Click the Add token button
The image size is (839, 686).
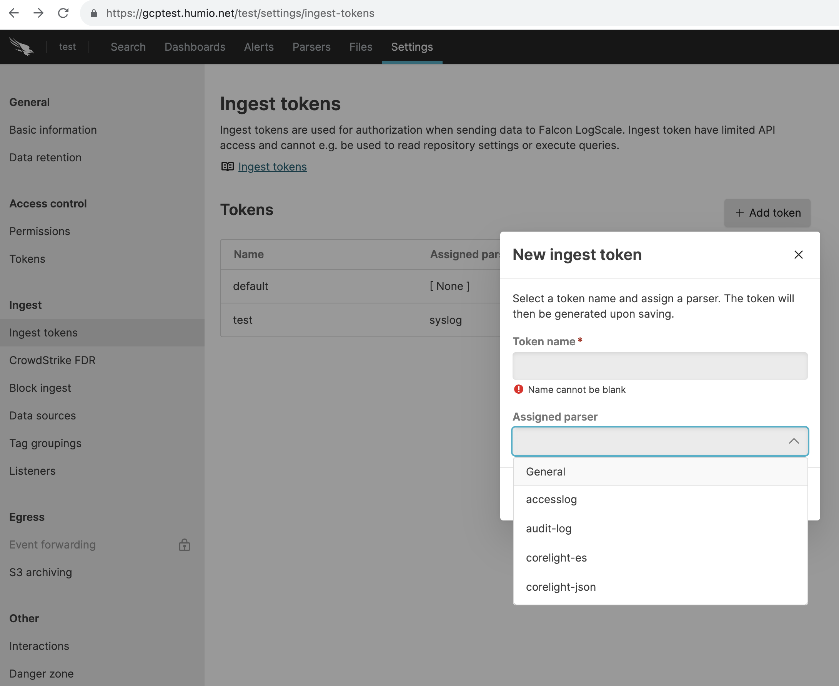[x=767, y=213]
